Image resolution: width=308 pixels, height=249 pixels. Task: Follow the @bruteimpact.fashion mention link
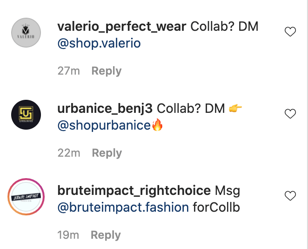click(123, 207)
